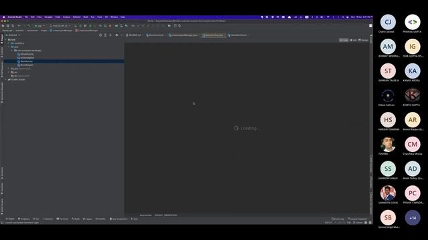Click the PRANJAL GUPTA participant avatar
Image resolution: width=428 pixels, height=240 pixels.
coord(413,22)
